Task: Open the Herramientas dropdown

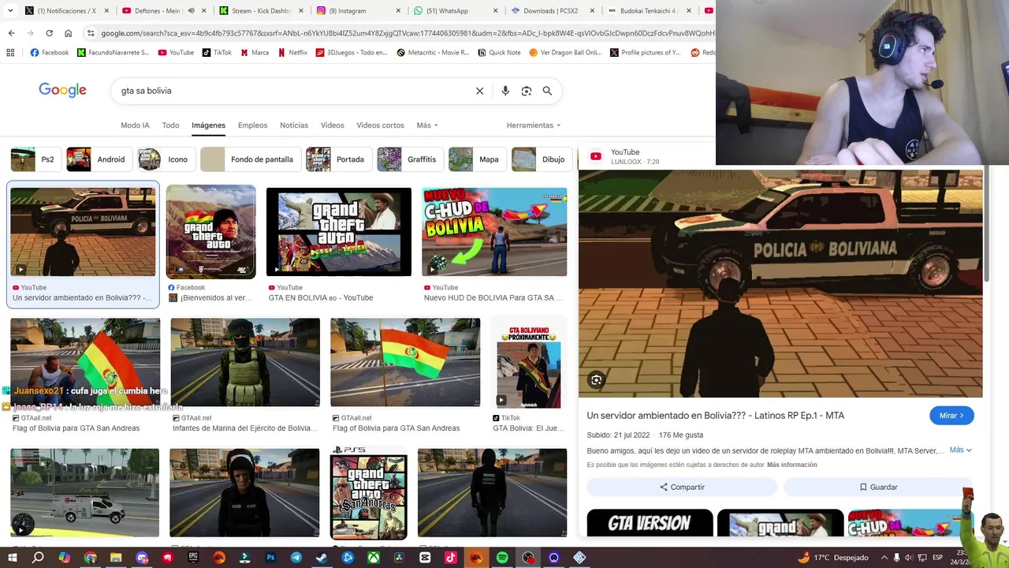Action: point(534,125)
